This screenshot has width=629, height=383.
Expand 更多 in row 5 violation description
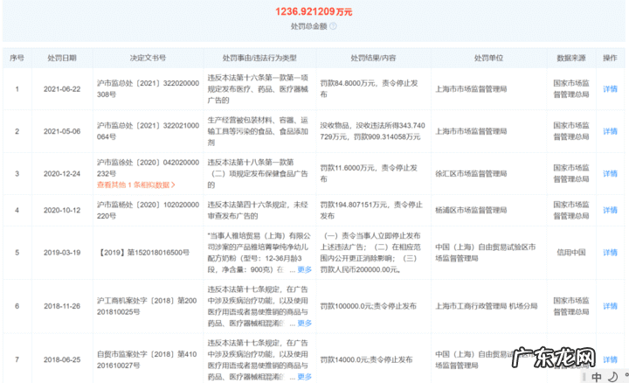coord(305,269)
